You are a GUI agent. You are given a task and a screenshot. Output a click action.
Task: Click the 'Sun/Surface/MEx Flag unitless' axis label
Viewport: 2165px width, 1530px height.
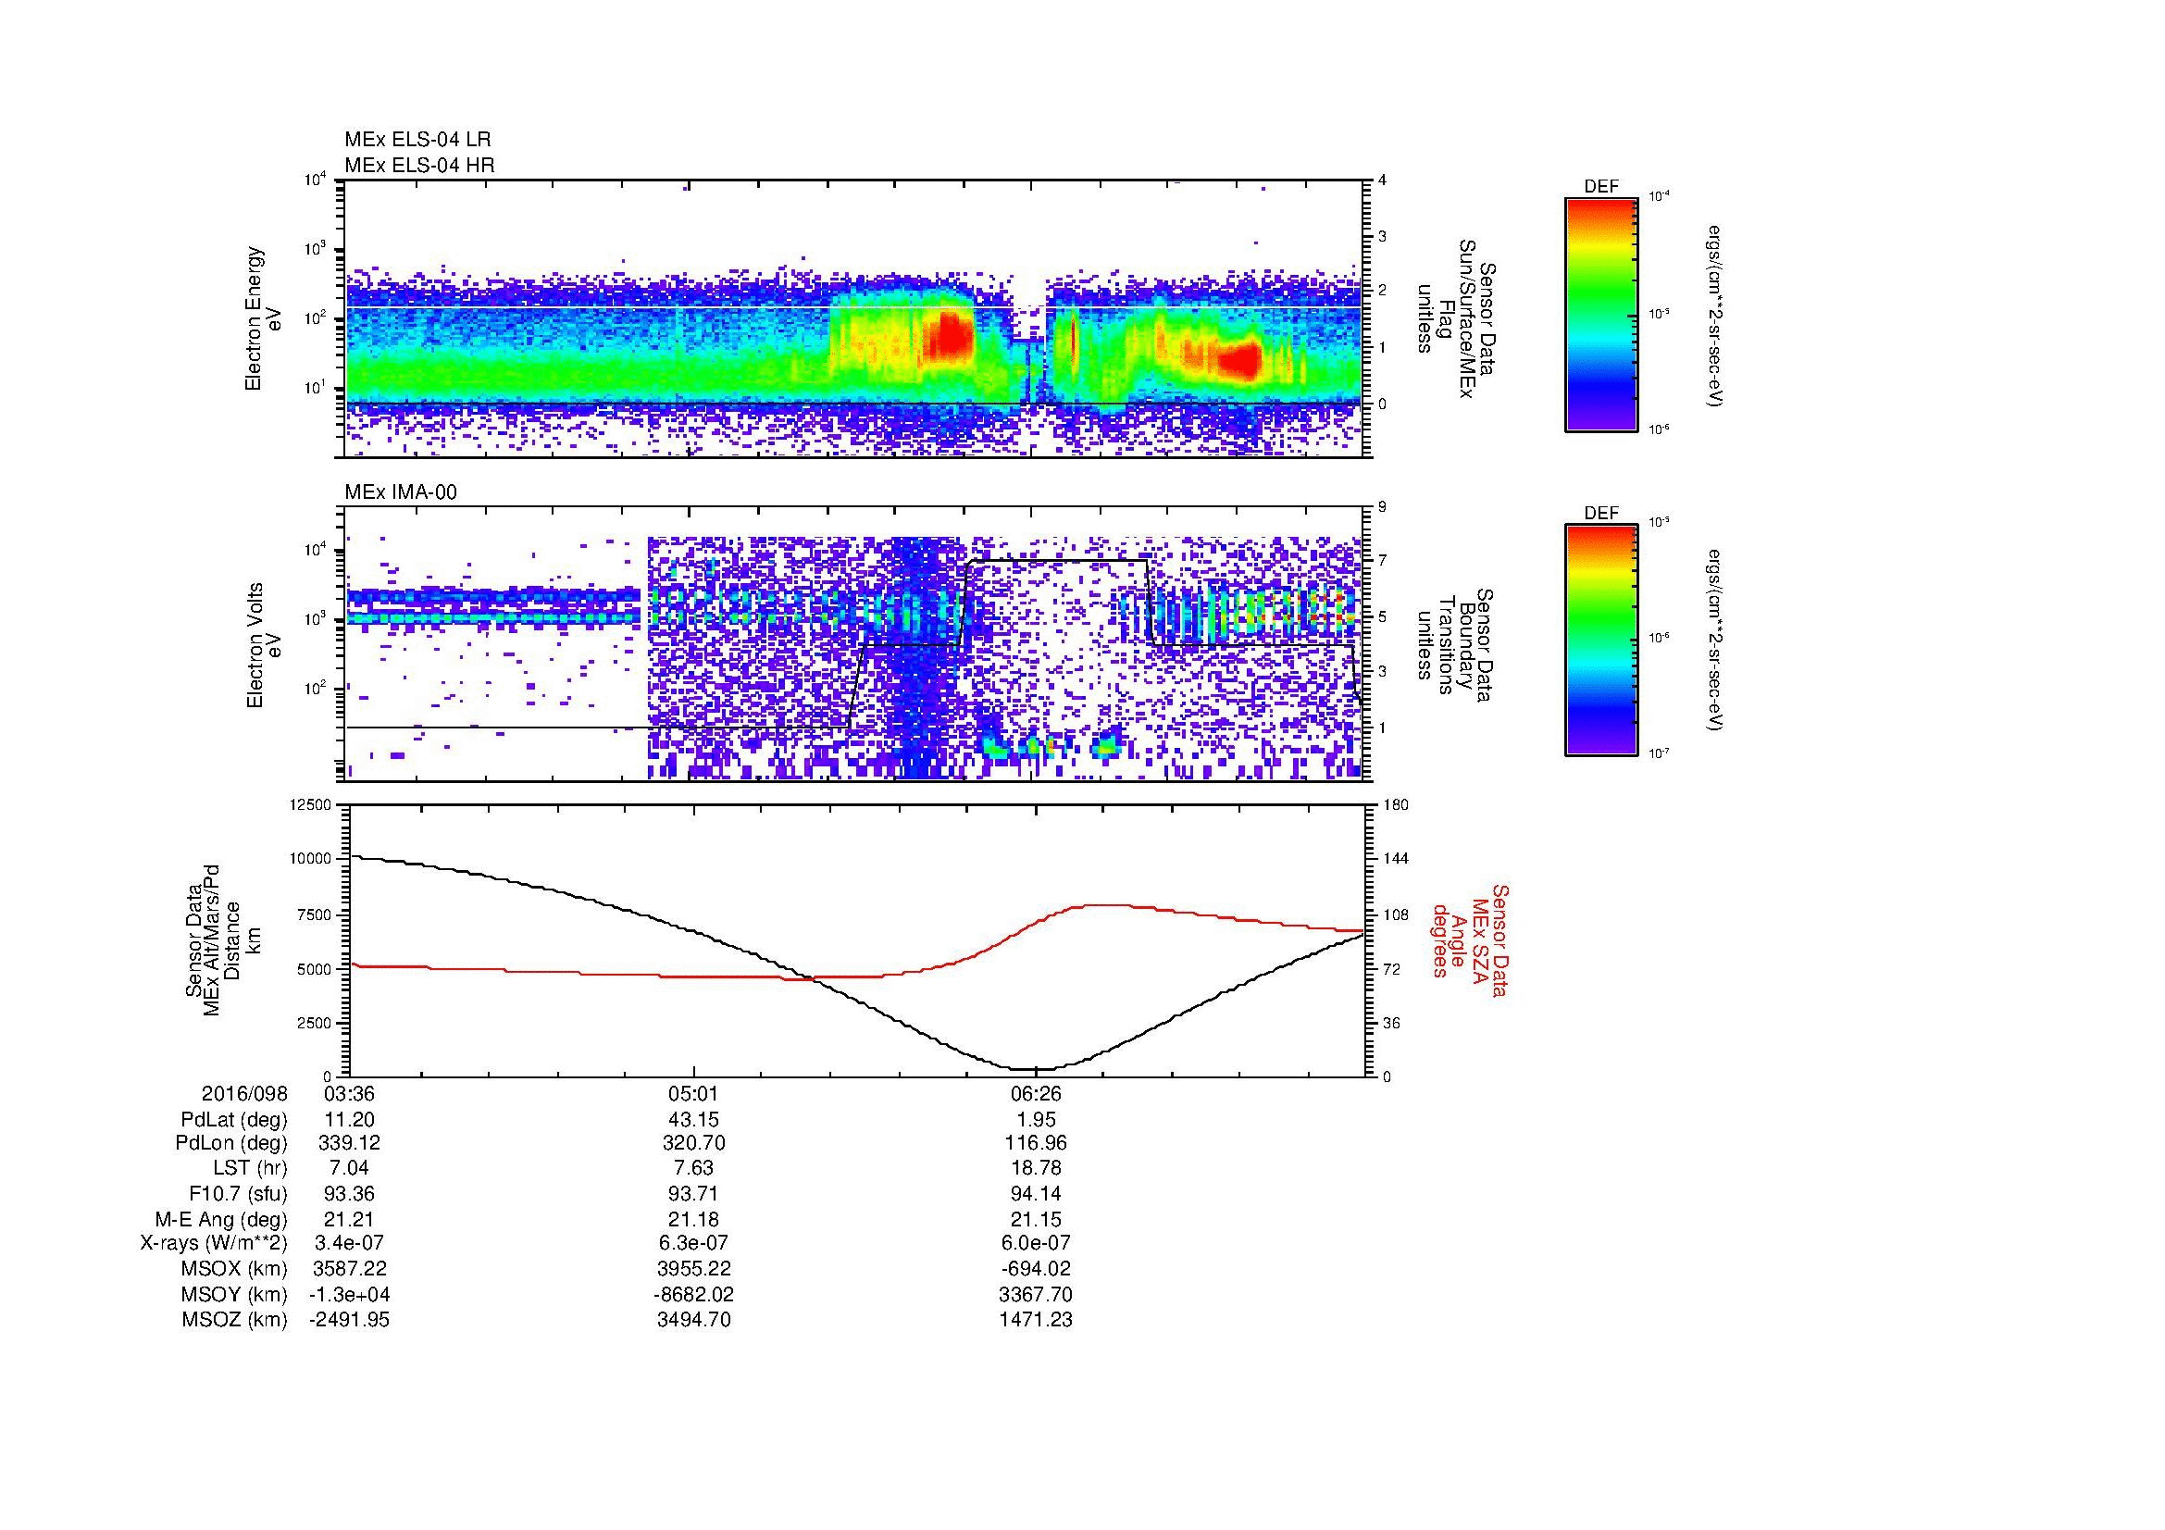coord(1456,318)
